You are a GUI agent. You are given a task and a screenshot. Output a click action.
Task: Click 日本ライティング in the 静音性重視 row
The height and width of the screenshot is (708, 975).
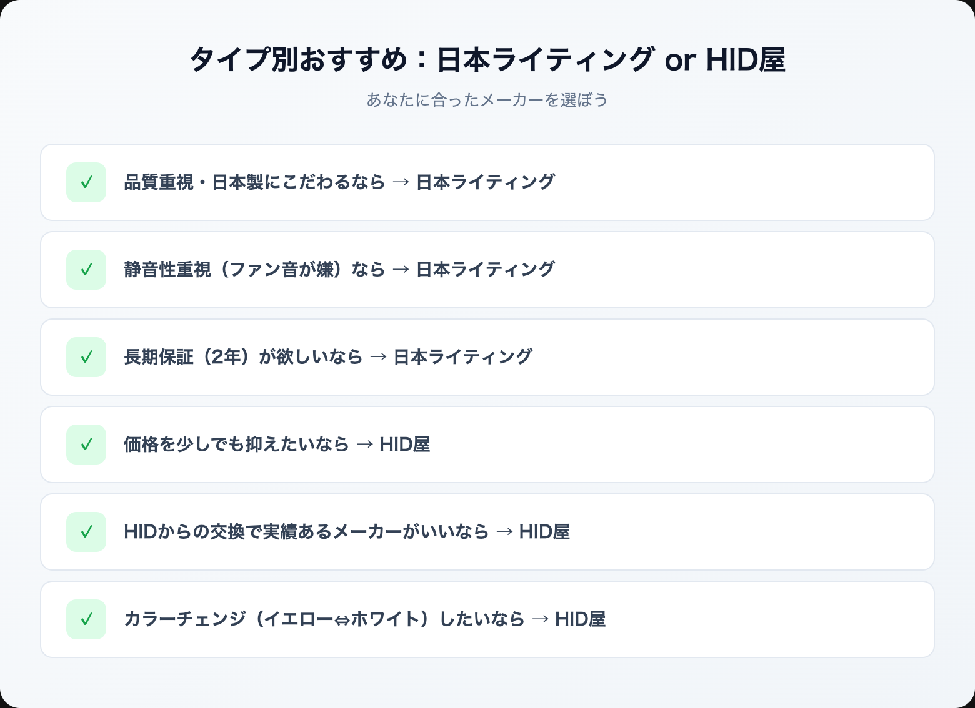coord(486,270)
